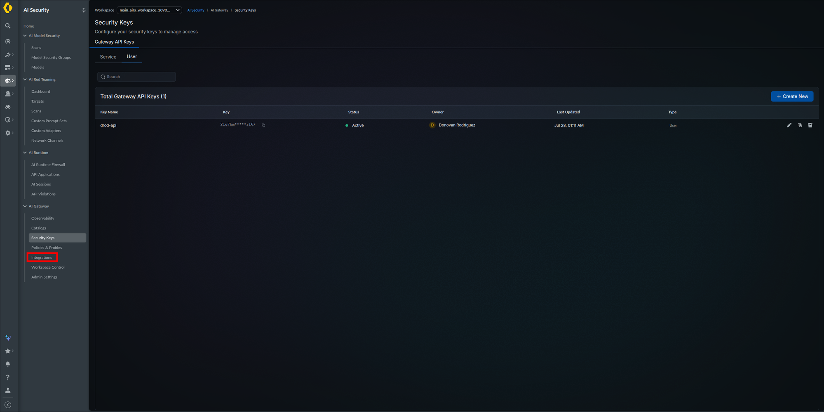Select the Gateway API Keys tab
The image size is (824, 412).
coord(114,42)
